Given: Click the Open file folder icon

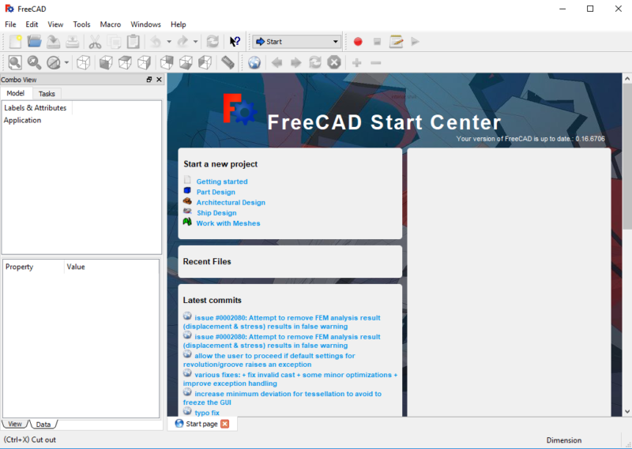Looking at the screenshot, I should (35, 42).
